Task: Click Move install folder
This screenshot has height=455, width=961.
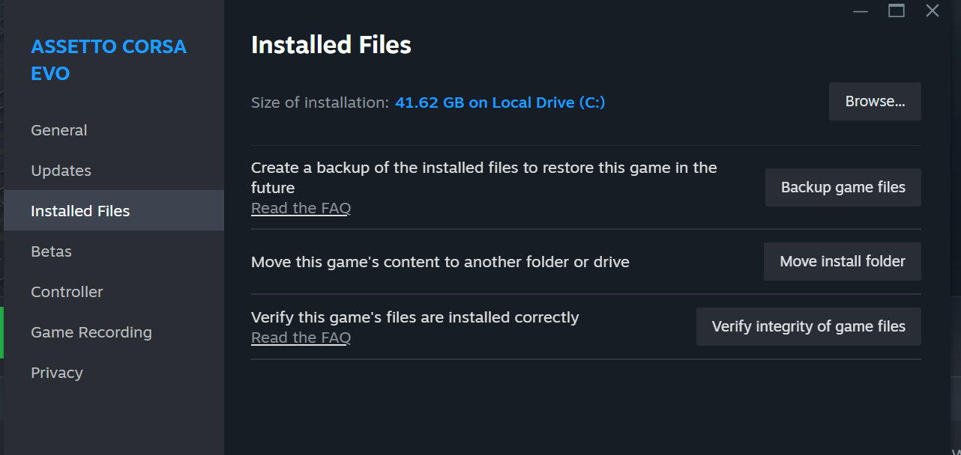Action: [x=842, y=262]
